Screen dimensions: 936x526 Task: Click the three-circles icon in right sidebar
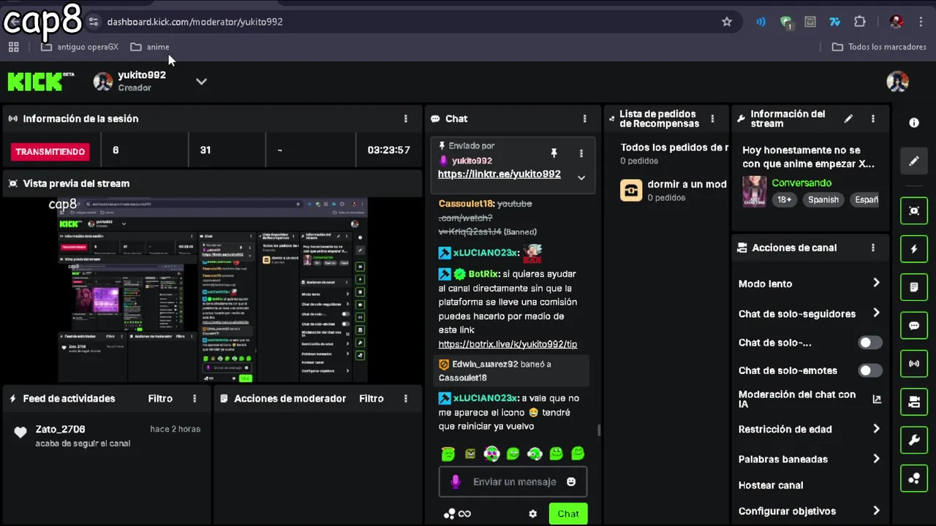click(x=914, y=479)
